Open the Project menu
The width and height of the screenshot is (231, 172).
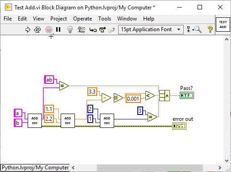click(58, 19)
